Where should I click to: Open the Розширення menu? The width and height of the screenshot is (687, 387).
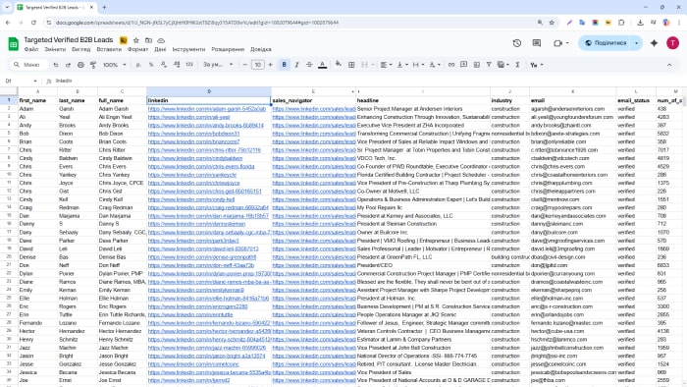click(228, 49)
